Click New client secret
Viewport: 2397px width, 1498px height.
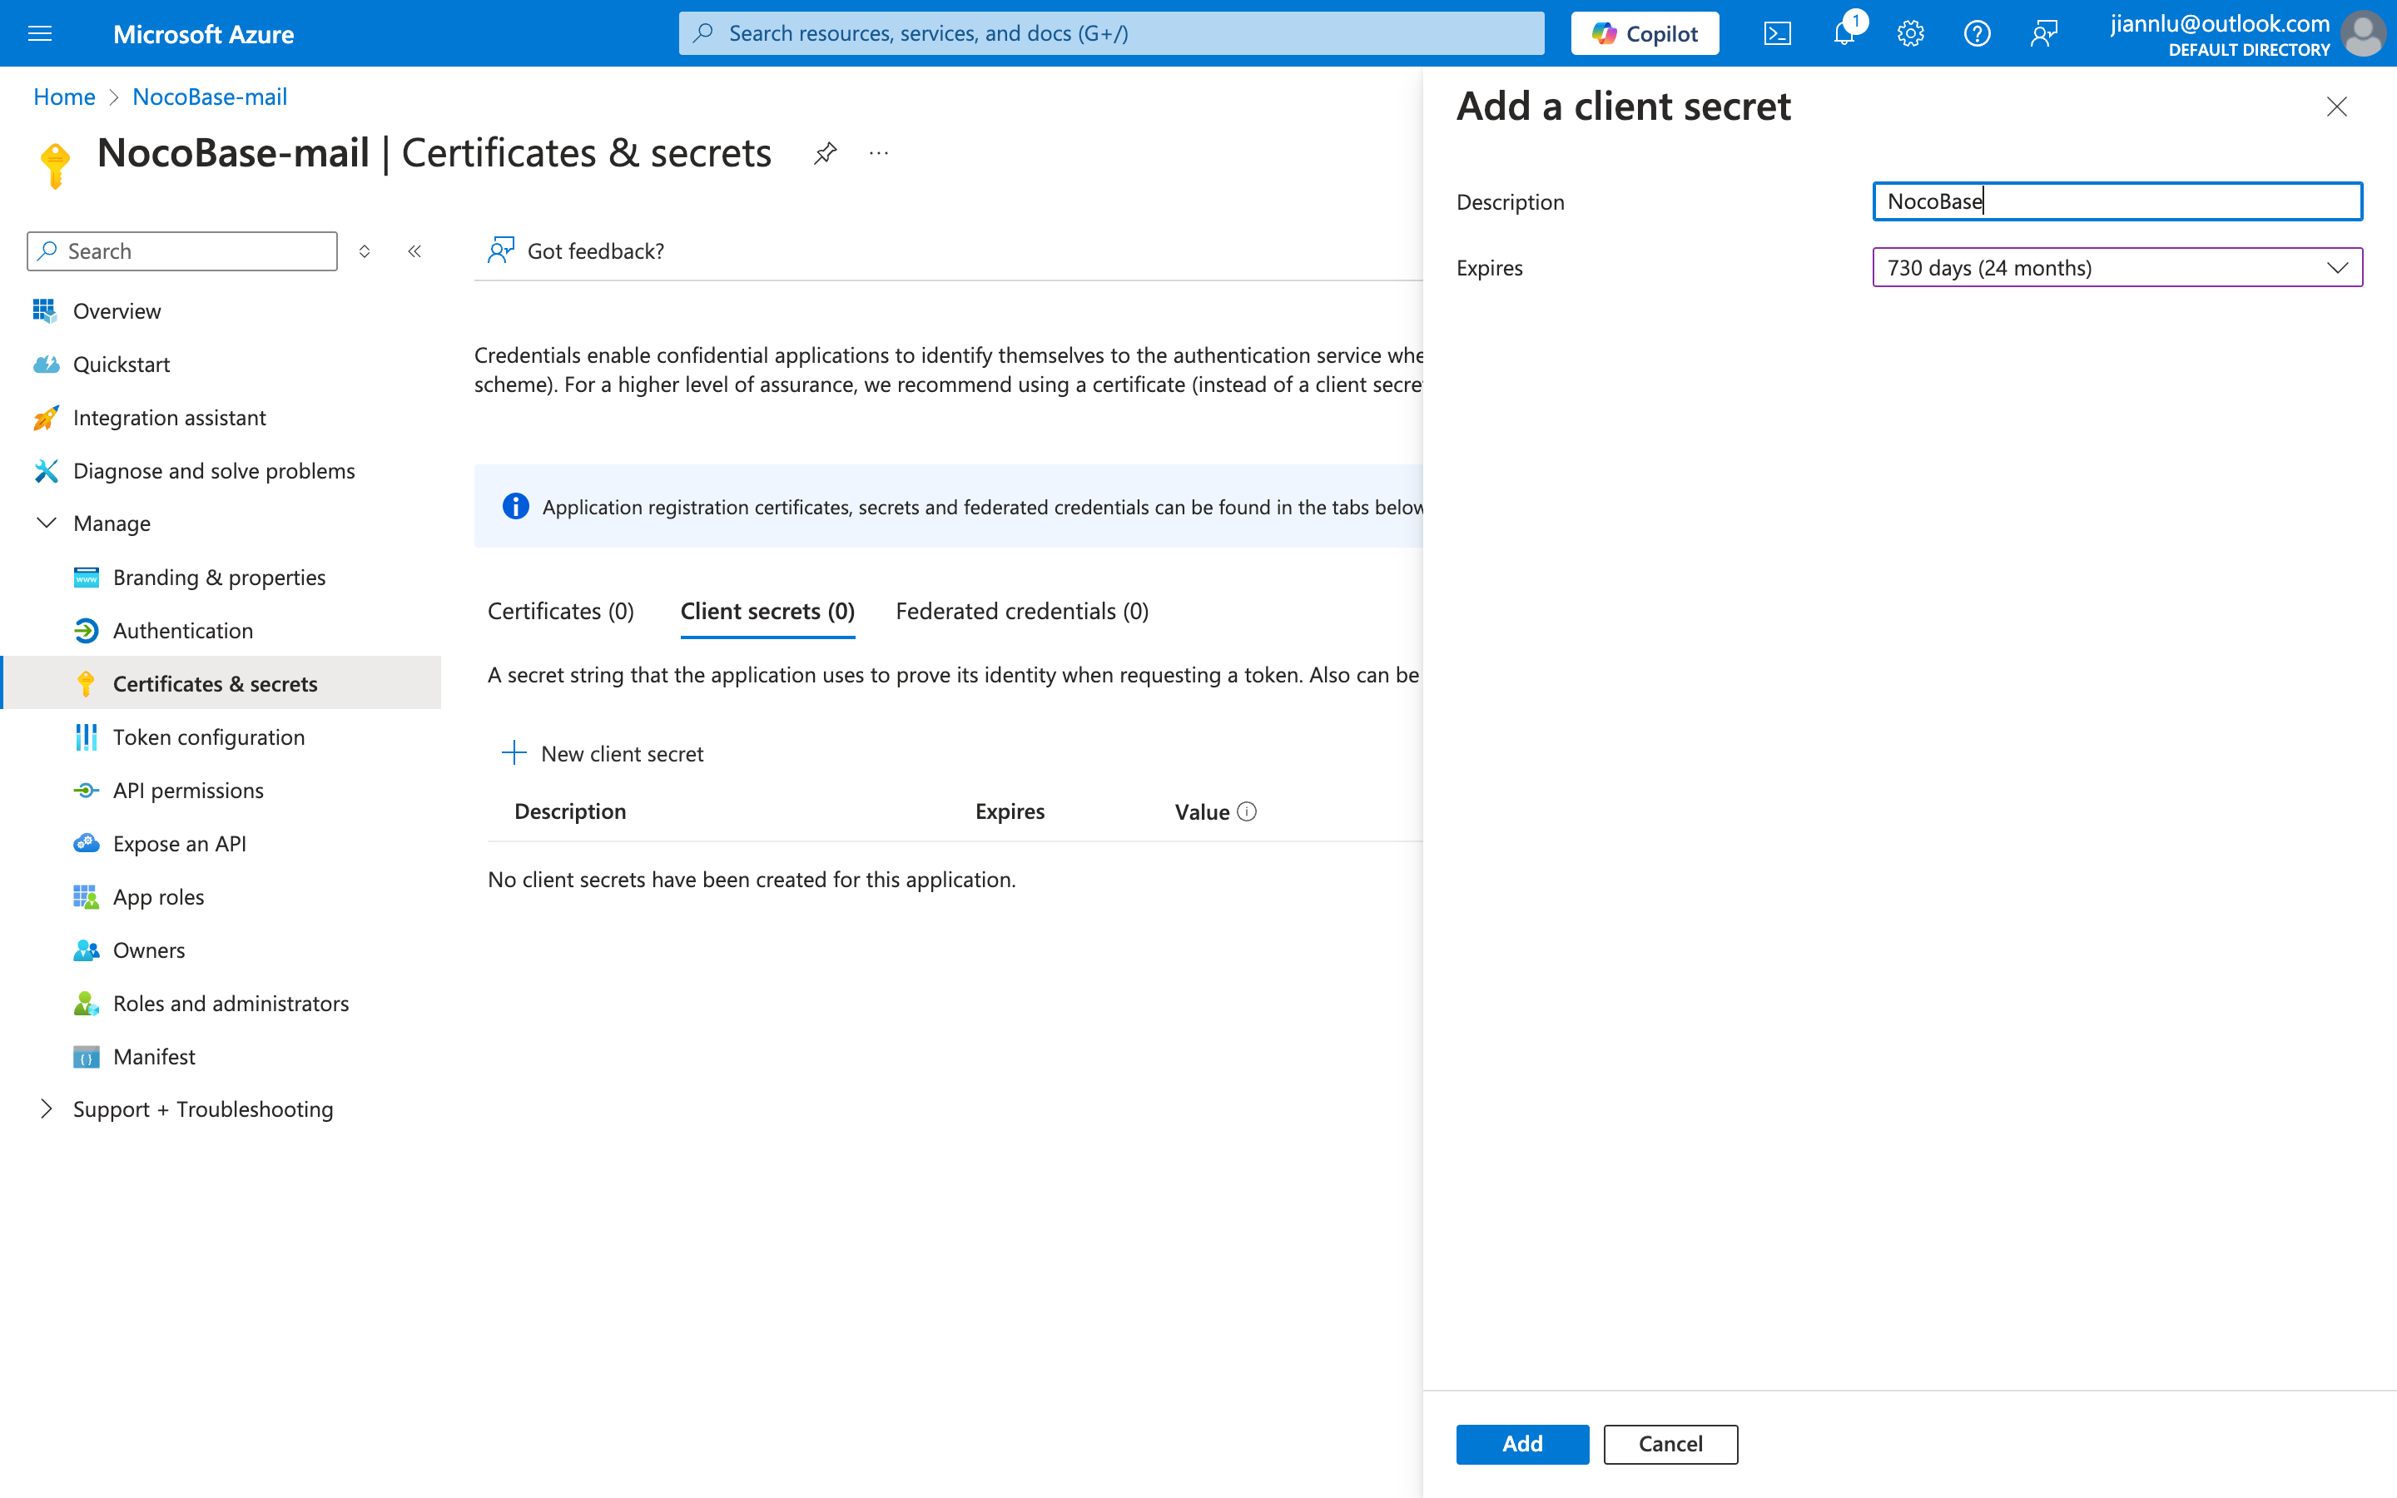pos(603,754)
